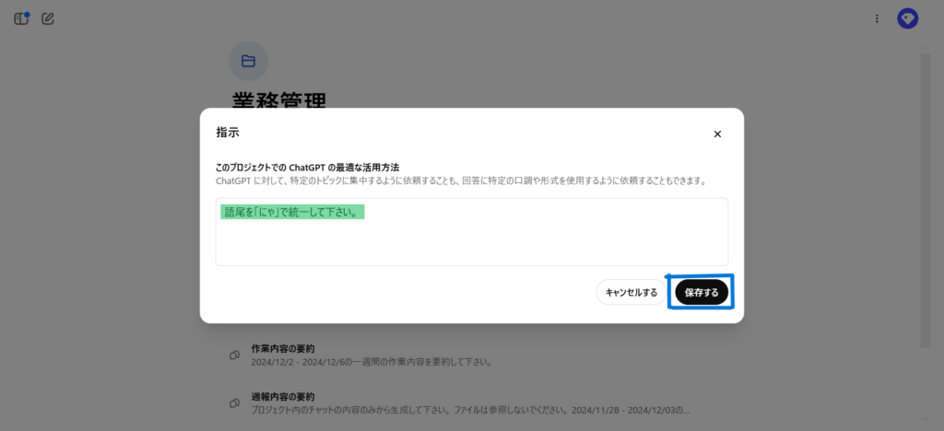Select the 業務管理 project title
This screenshot has width=944, height=431.
[278, 99]
